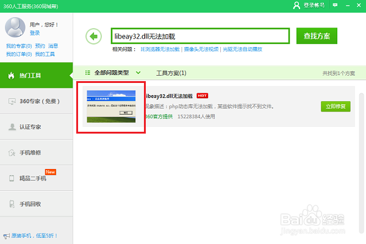
Task: Click 登录帐号 in the title bar
Action: 314,5
